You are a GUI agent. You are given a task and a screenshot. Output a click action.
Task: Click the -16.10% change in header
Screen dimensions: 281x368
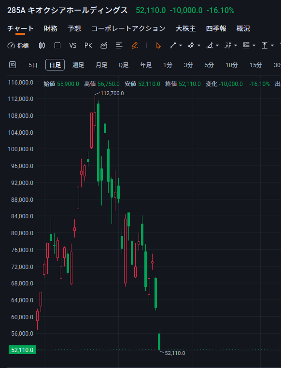[x=220, y=10]
